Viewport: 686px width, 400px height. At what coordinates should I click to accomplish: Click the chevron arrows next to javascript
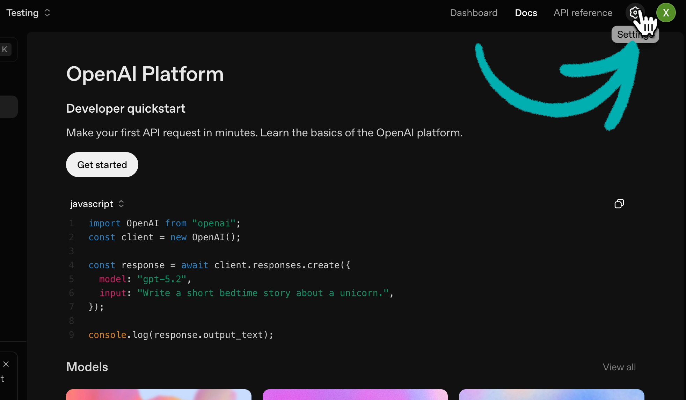tap(121, 204)
